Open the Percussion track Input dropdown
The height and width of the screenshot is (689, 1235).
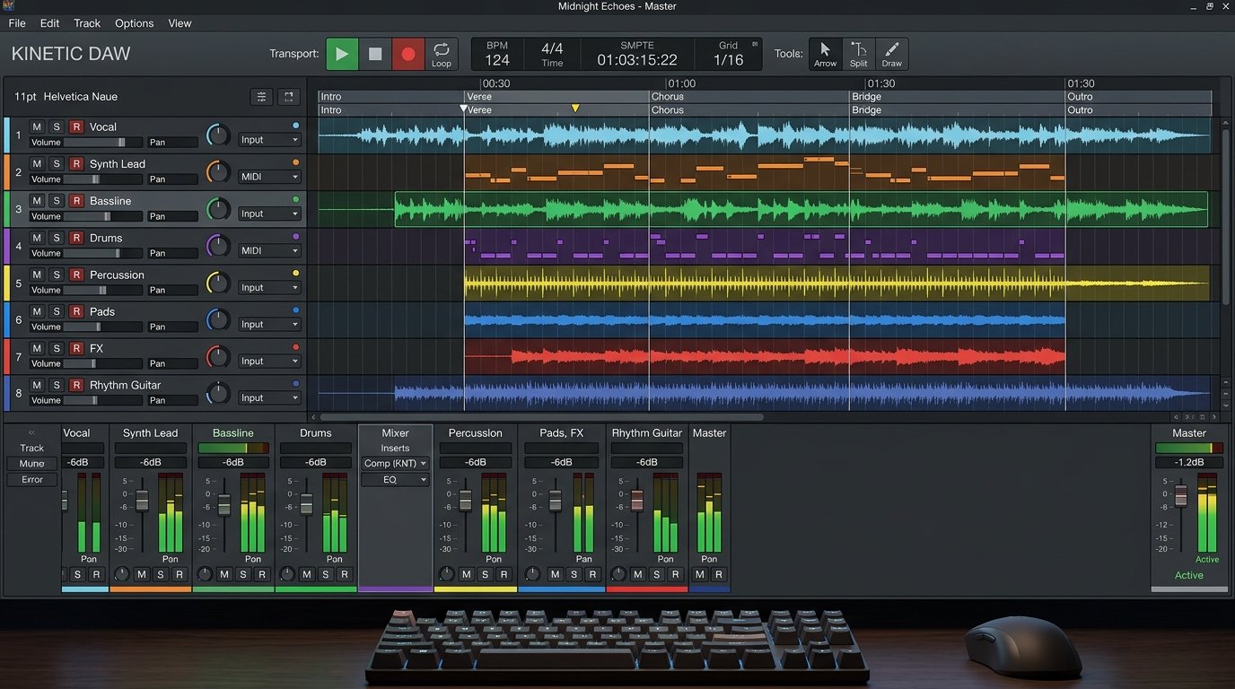[x=269, y=287]
